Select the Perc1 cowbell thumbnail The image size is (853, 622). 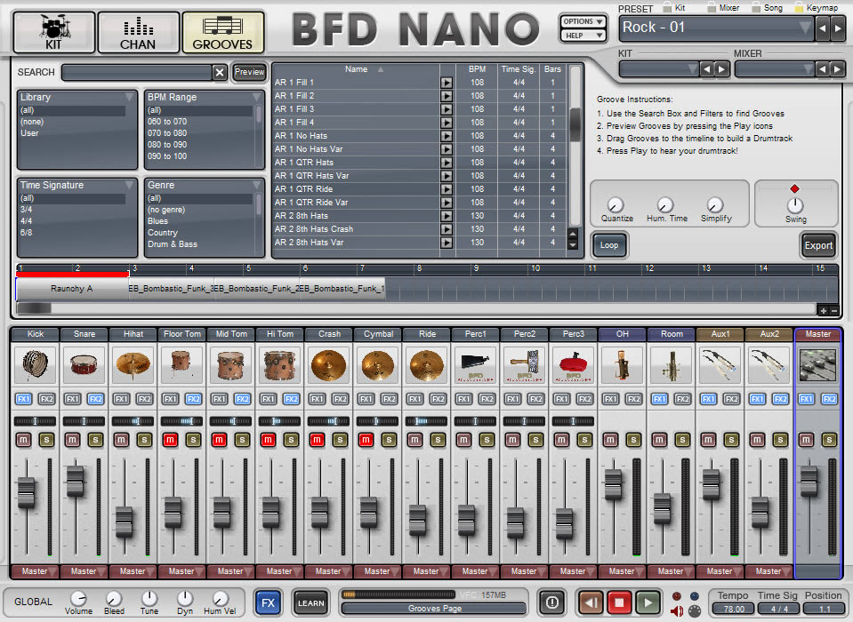pos(476,364)
